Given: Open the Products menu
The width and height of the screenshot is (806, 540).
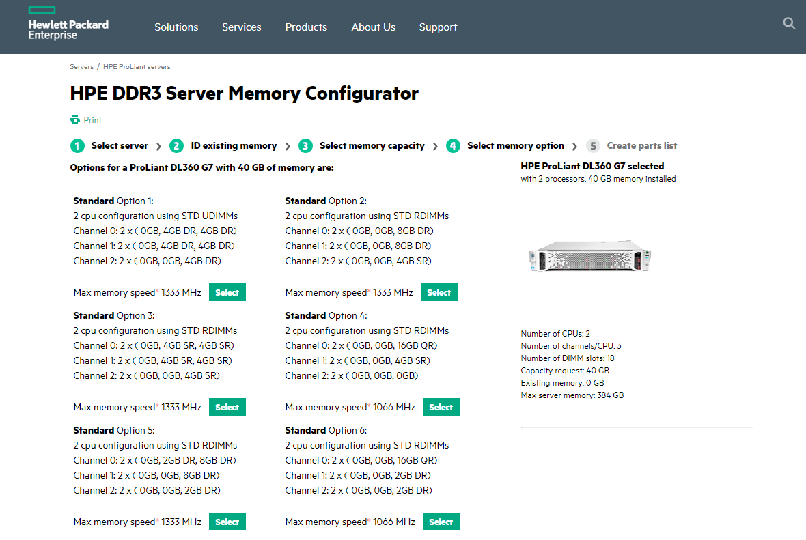Looking at the screenshot, I should point(306,27).
